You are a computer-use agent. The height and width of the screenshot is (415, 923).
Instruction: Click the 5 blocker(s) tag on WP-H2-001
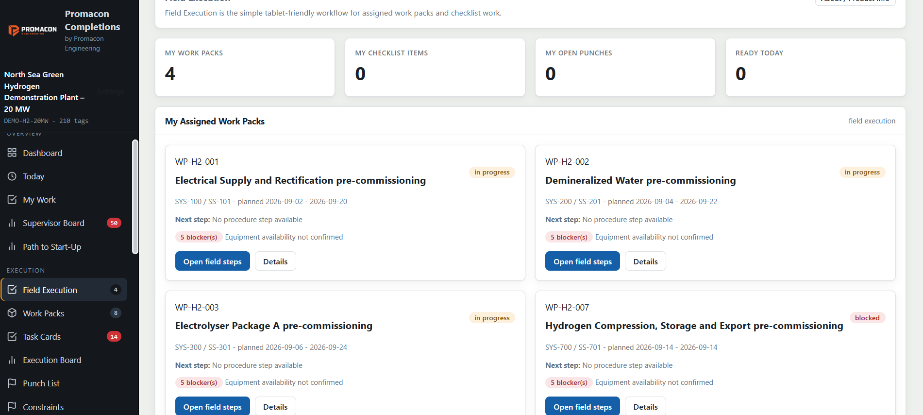tap(199, 237)
